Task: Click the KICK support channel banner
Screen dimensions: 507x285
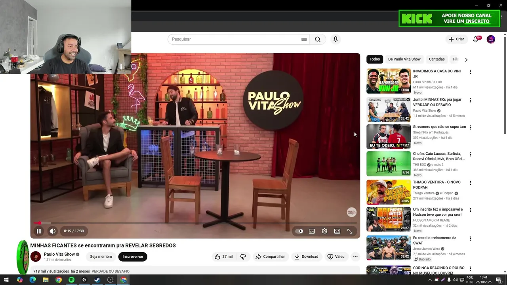Action: click(x=449, y=18)
